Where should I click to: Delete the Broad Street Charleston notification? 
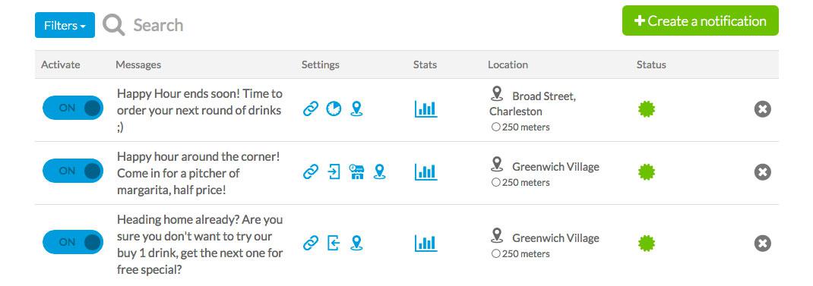pyautogui.click(x=762, y=108)
